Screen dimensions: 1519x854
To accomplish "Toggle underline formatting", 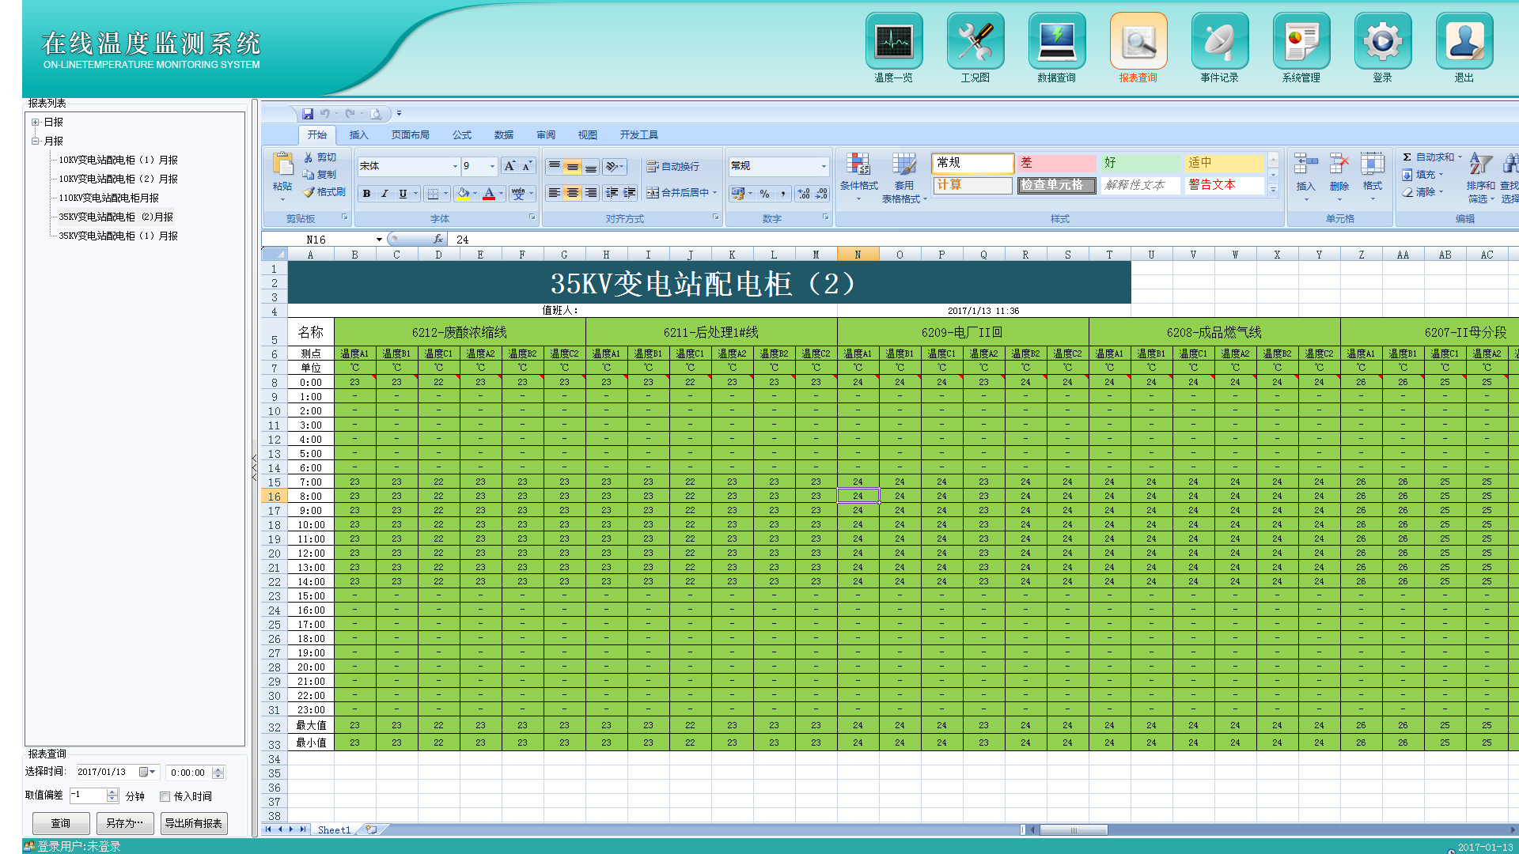I will coord(403,193).
